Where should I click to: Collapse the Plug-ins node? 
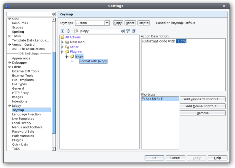pos(62,52)
